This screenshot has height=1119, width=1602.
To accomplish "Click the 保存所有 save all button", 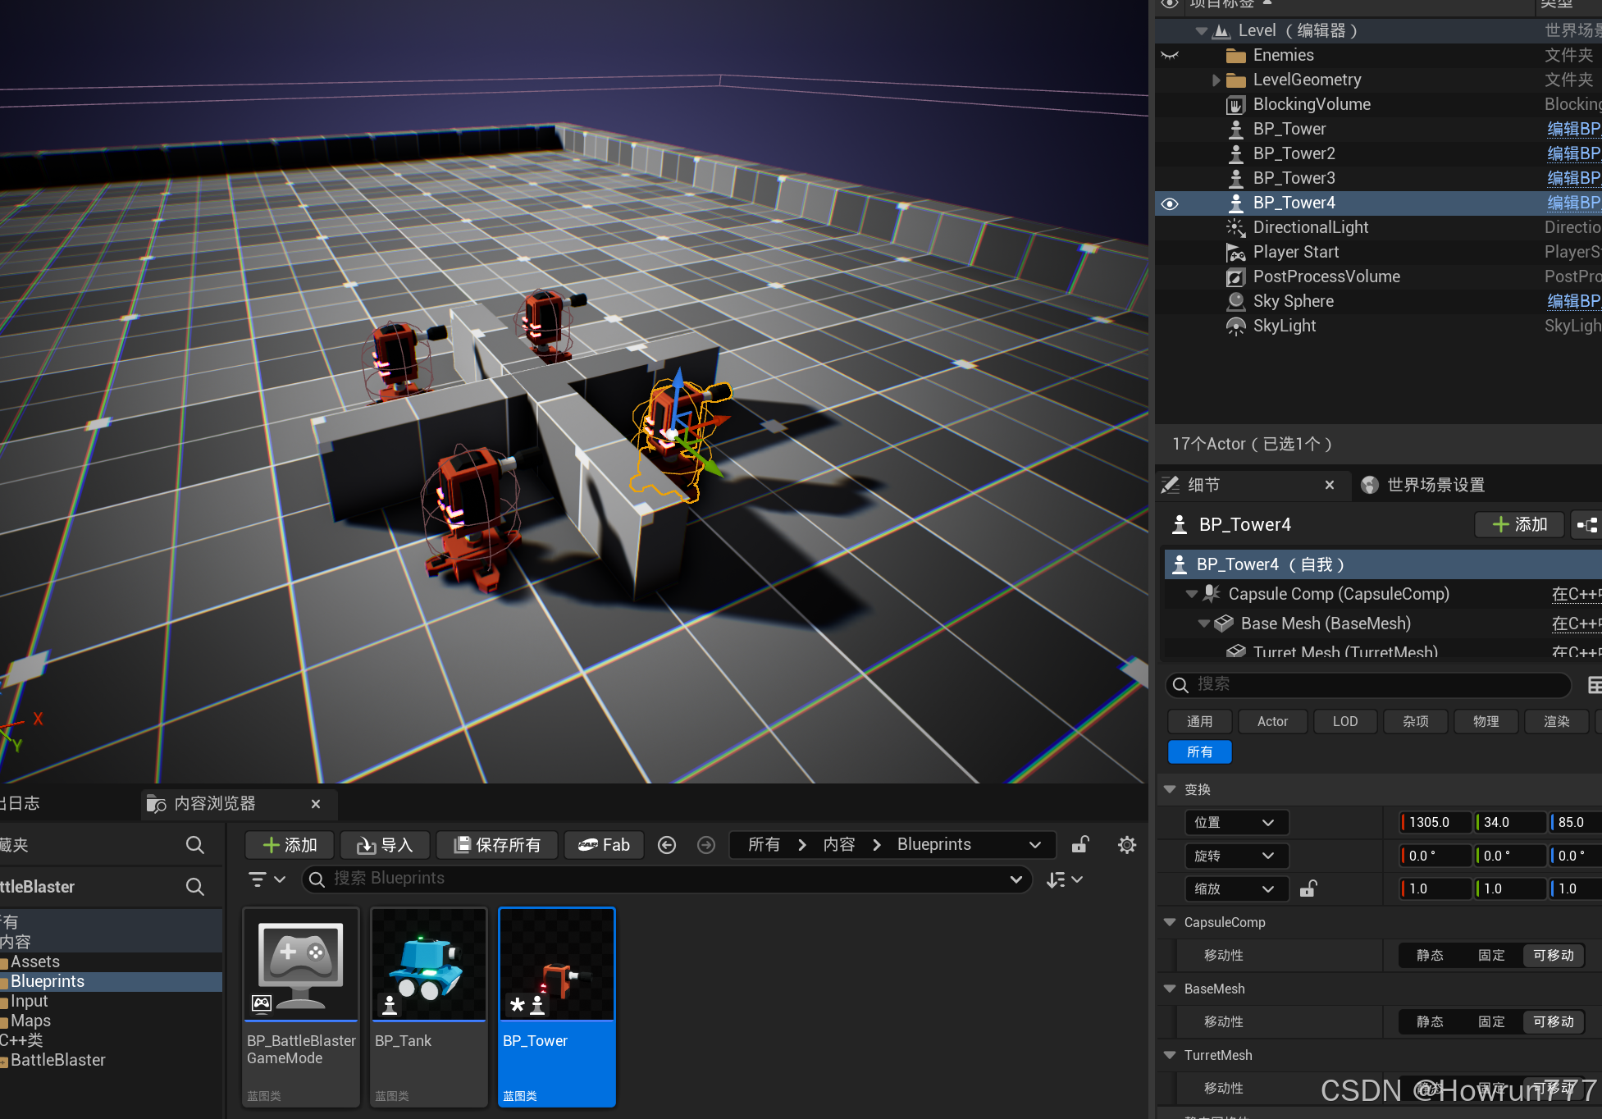I will [x=497, y=845].
